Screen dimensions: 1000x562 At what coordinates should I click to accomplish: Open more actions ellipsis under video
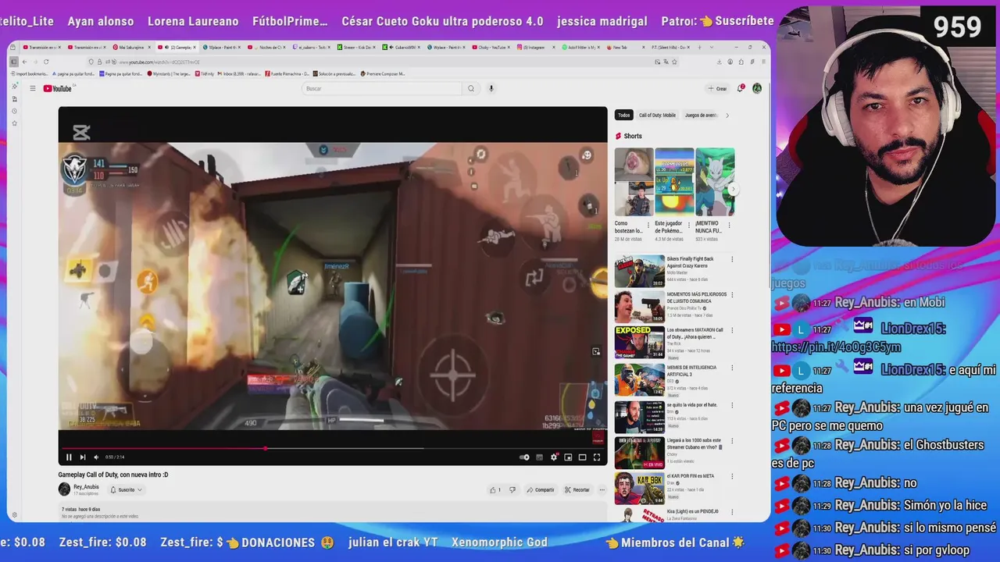(602, 490)
